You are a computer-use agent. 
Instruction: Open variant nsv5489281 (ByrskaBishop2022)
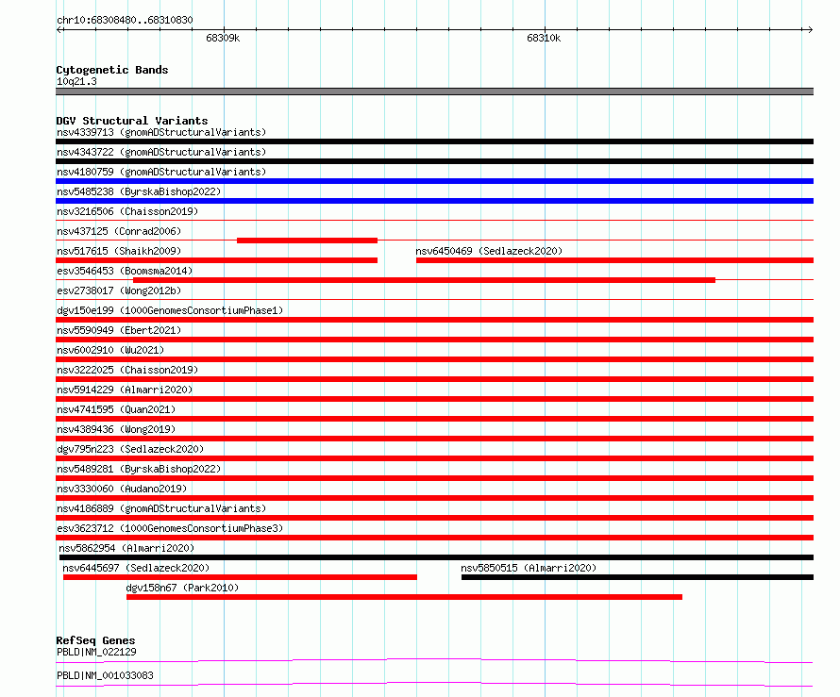139,469
